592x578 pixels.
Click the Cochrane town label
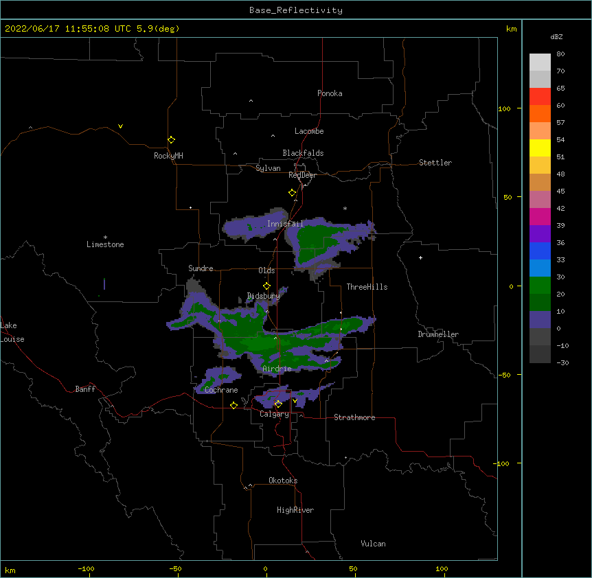click(x=221, y=390)
